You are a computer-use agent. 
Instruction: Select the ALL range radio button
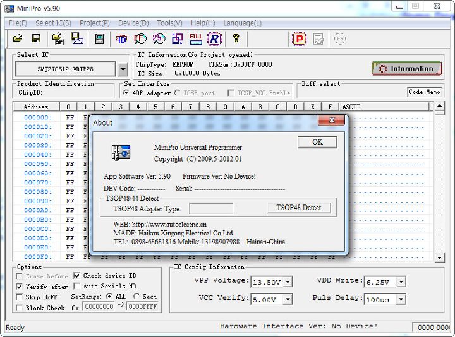pos(109,296)
